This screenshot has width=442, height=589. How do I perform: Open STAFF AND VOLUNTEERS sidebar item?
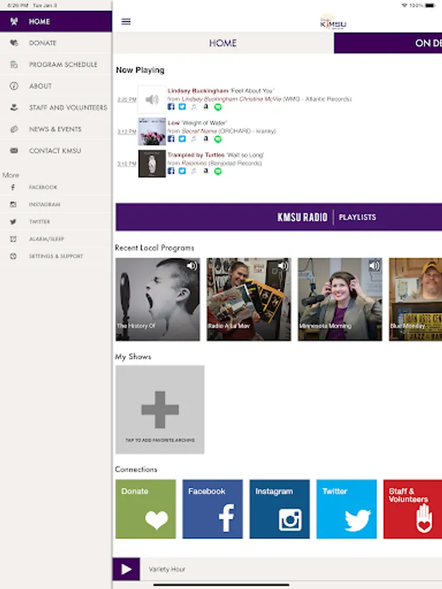pos(56,107)
